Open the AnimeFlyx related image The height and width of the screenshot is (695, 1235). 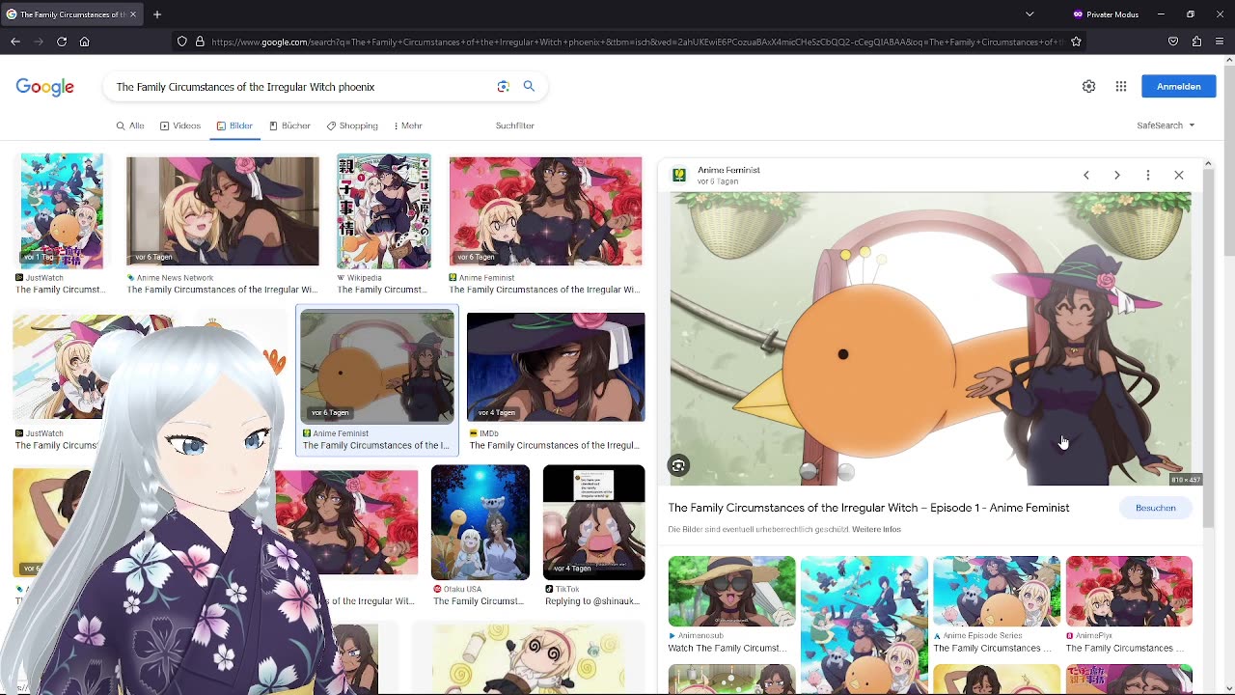pos(1129,592)
